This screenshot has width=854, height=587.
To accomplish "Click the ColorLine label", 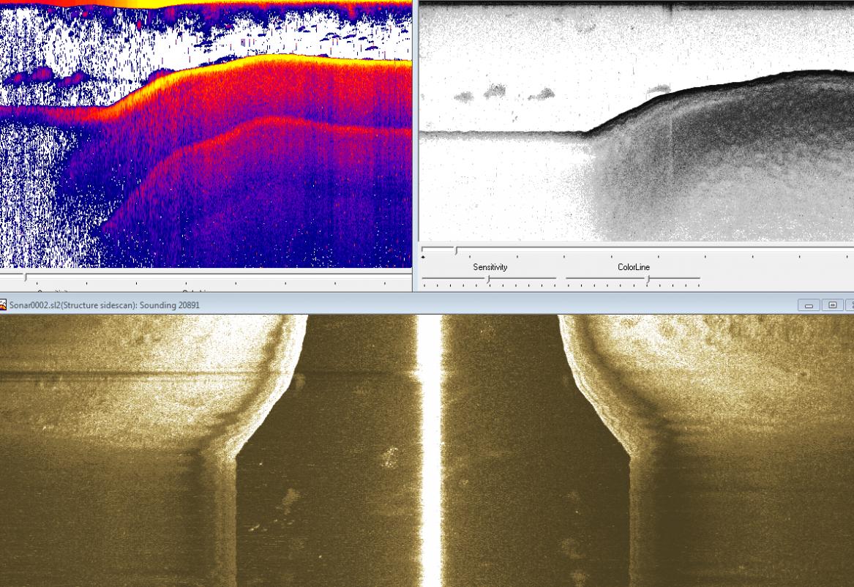I will pos(633,267).
